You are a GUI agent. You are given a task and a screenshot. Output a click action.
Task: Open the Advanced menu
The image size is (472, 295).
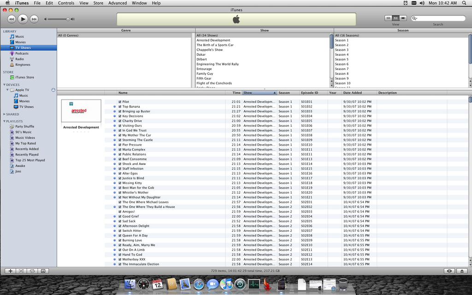[118, 3]
